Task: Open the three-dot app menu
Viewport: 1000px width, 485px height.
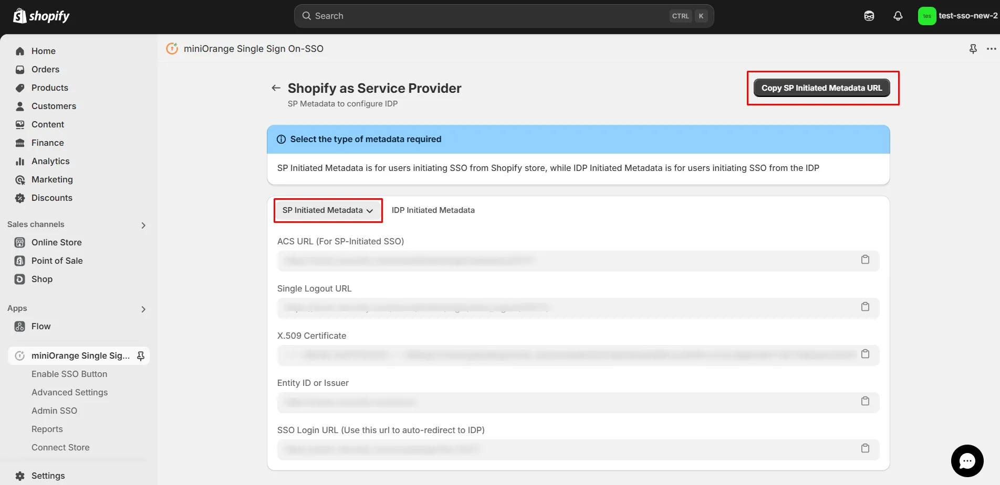Action: click(x=992, y=49)
